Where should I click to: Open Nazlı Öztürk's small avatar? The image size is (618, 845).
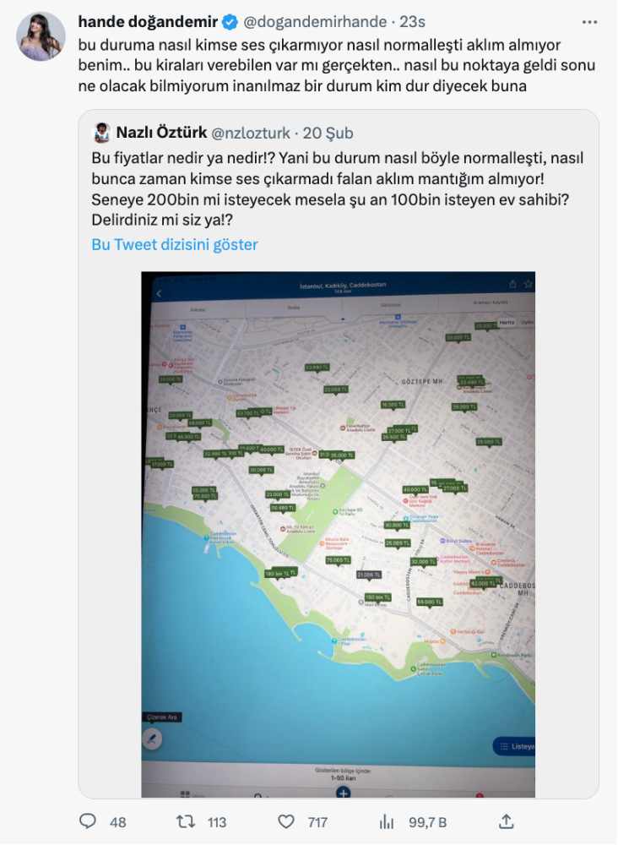pyautogui.click(x=102, y=133)
